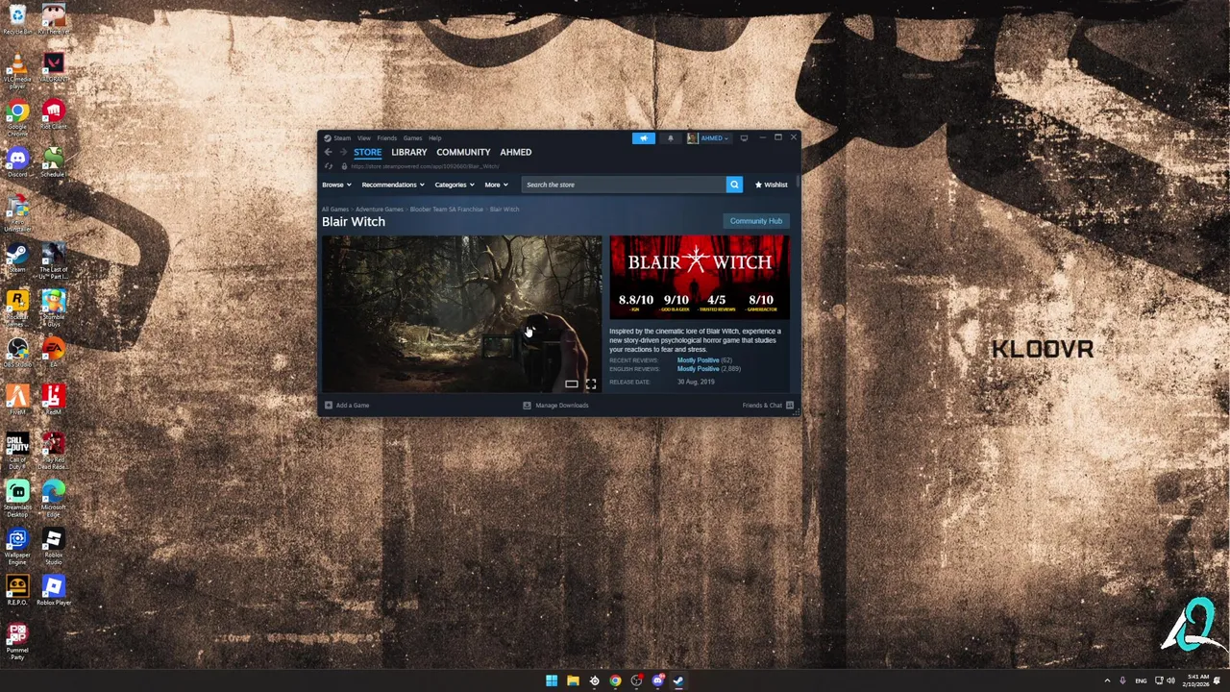Screen dimensions: 1230x692
Task: Follow the All Games breadcrumb link
Action: coord(335,209)
